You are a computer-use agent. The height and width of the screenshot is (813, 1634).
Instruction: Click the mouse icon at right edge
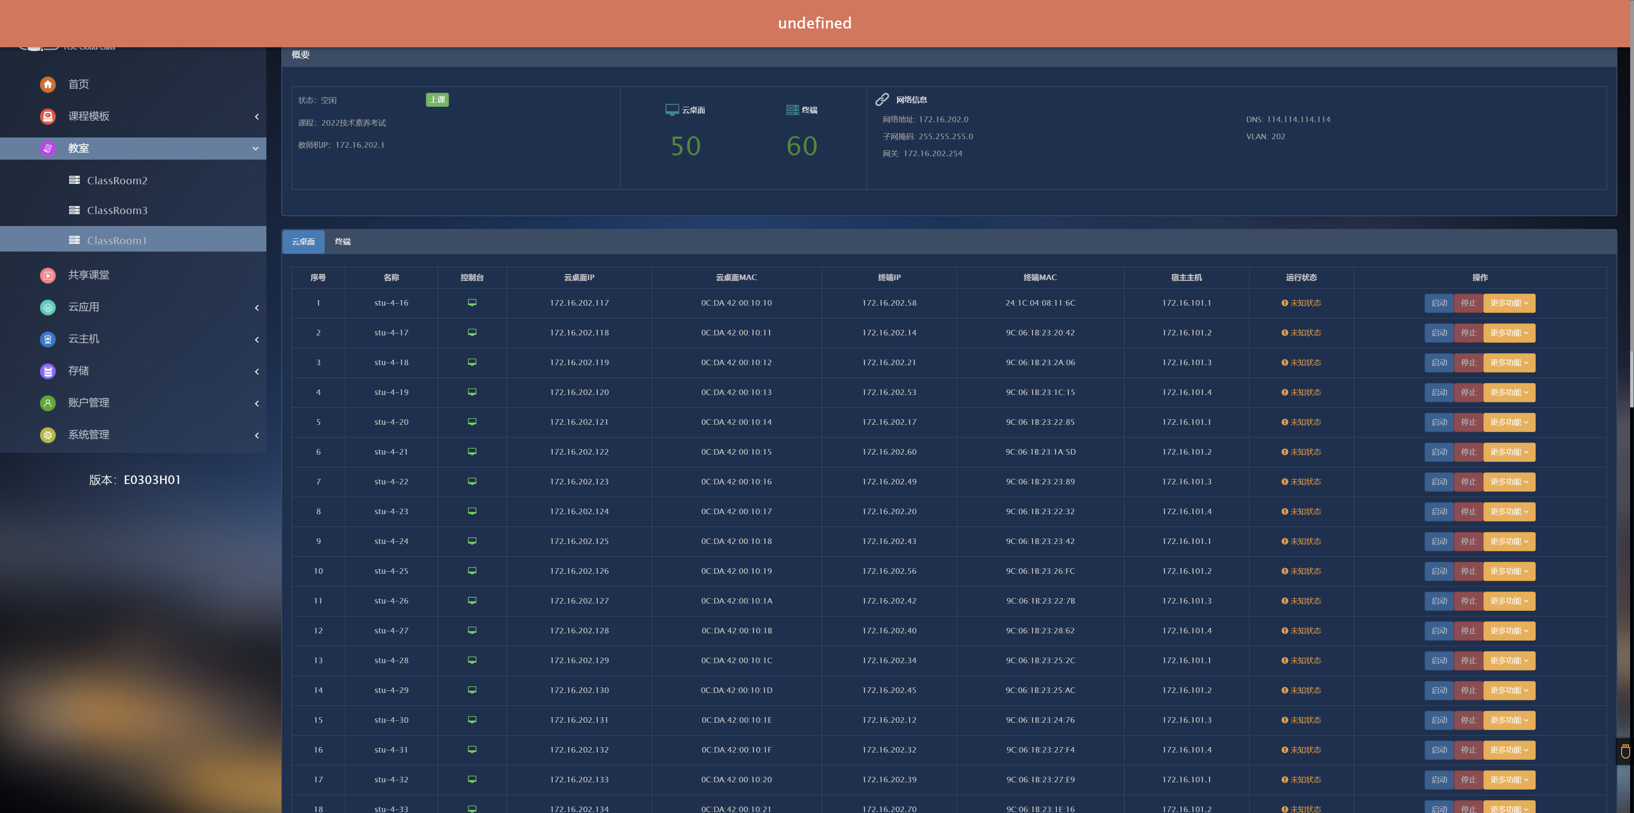coord(1625,751)
